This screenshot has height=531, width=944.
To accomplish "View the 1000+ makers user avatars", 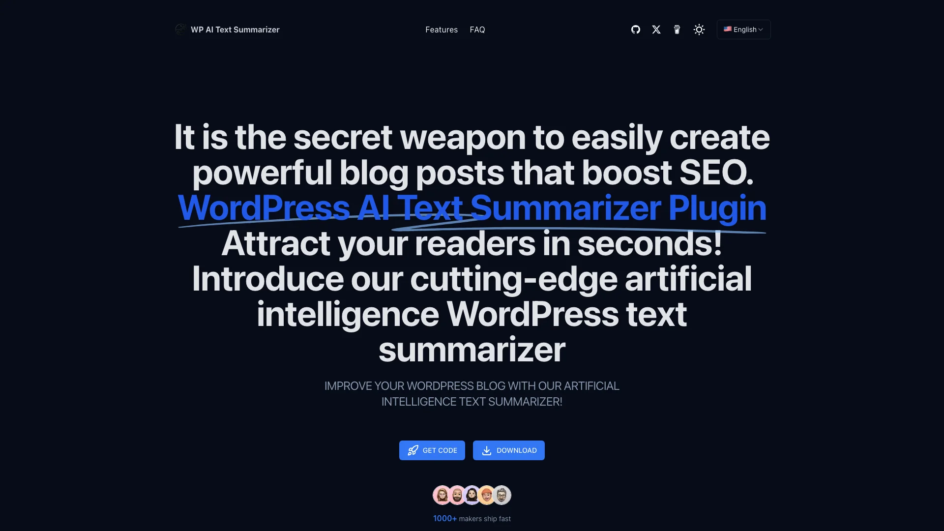I will (x=472, y=495).
